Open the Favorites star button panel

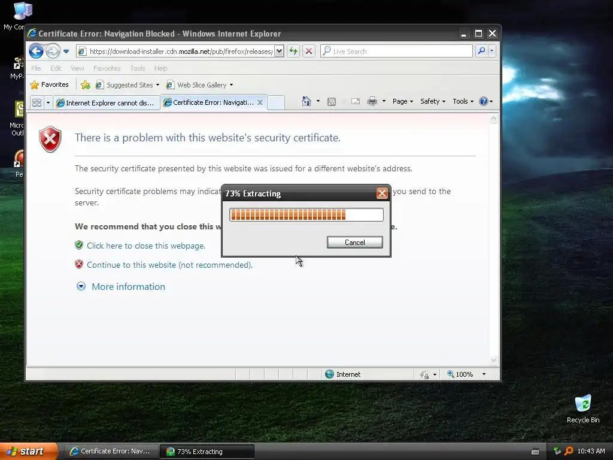click(x=49, y=84)
